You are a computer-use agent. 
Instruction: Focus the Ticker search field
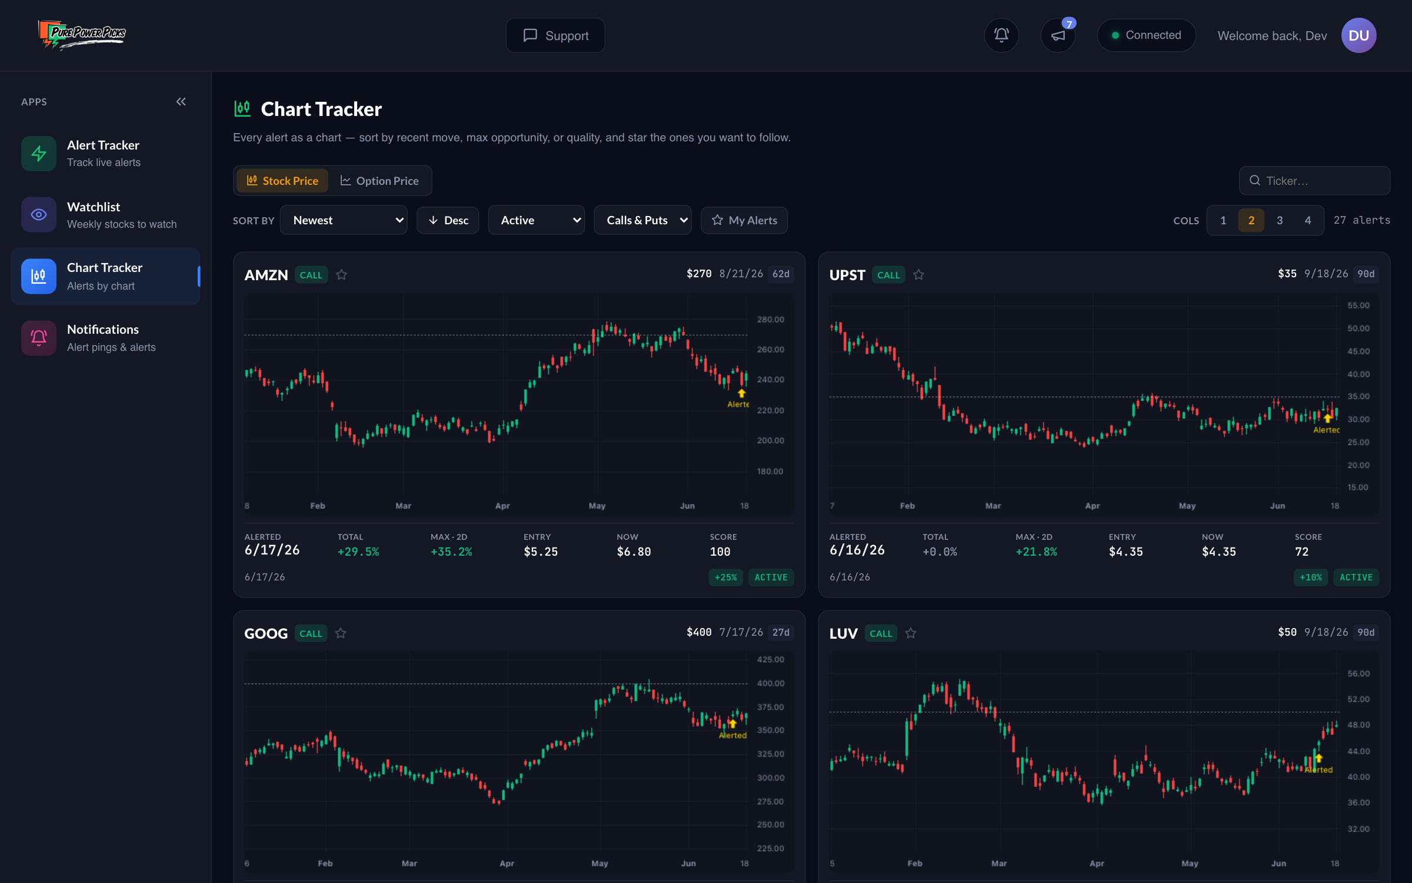[x=1315, y=181]
